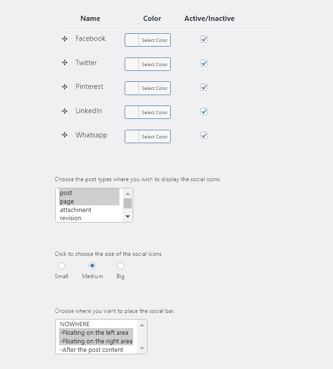Uncheck the Facebook active checkbox

coord(204,39)
